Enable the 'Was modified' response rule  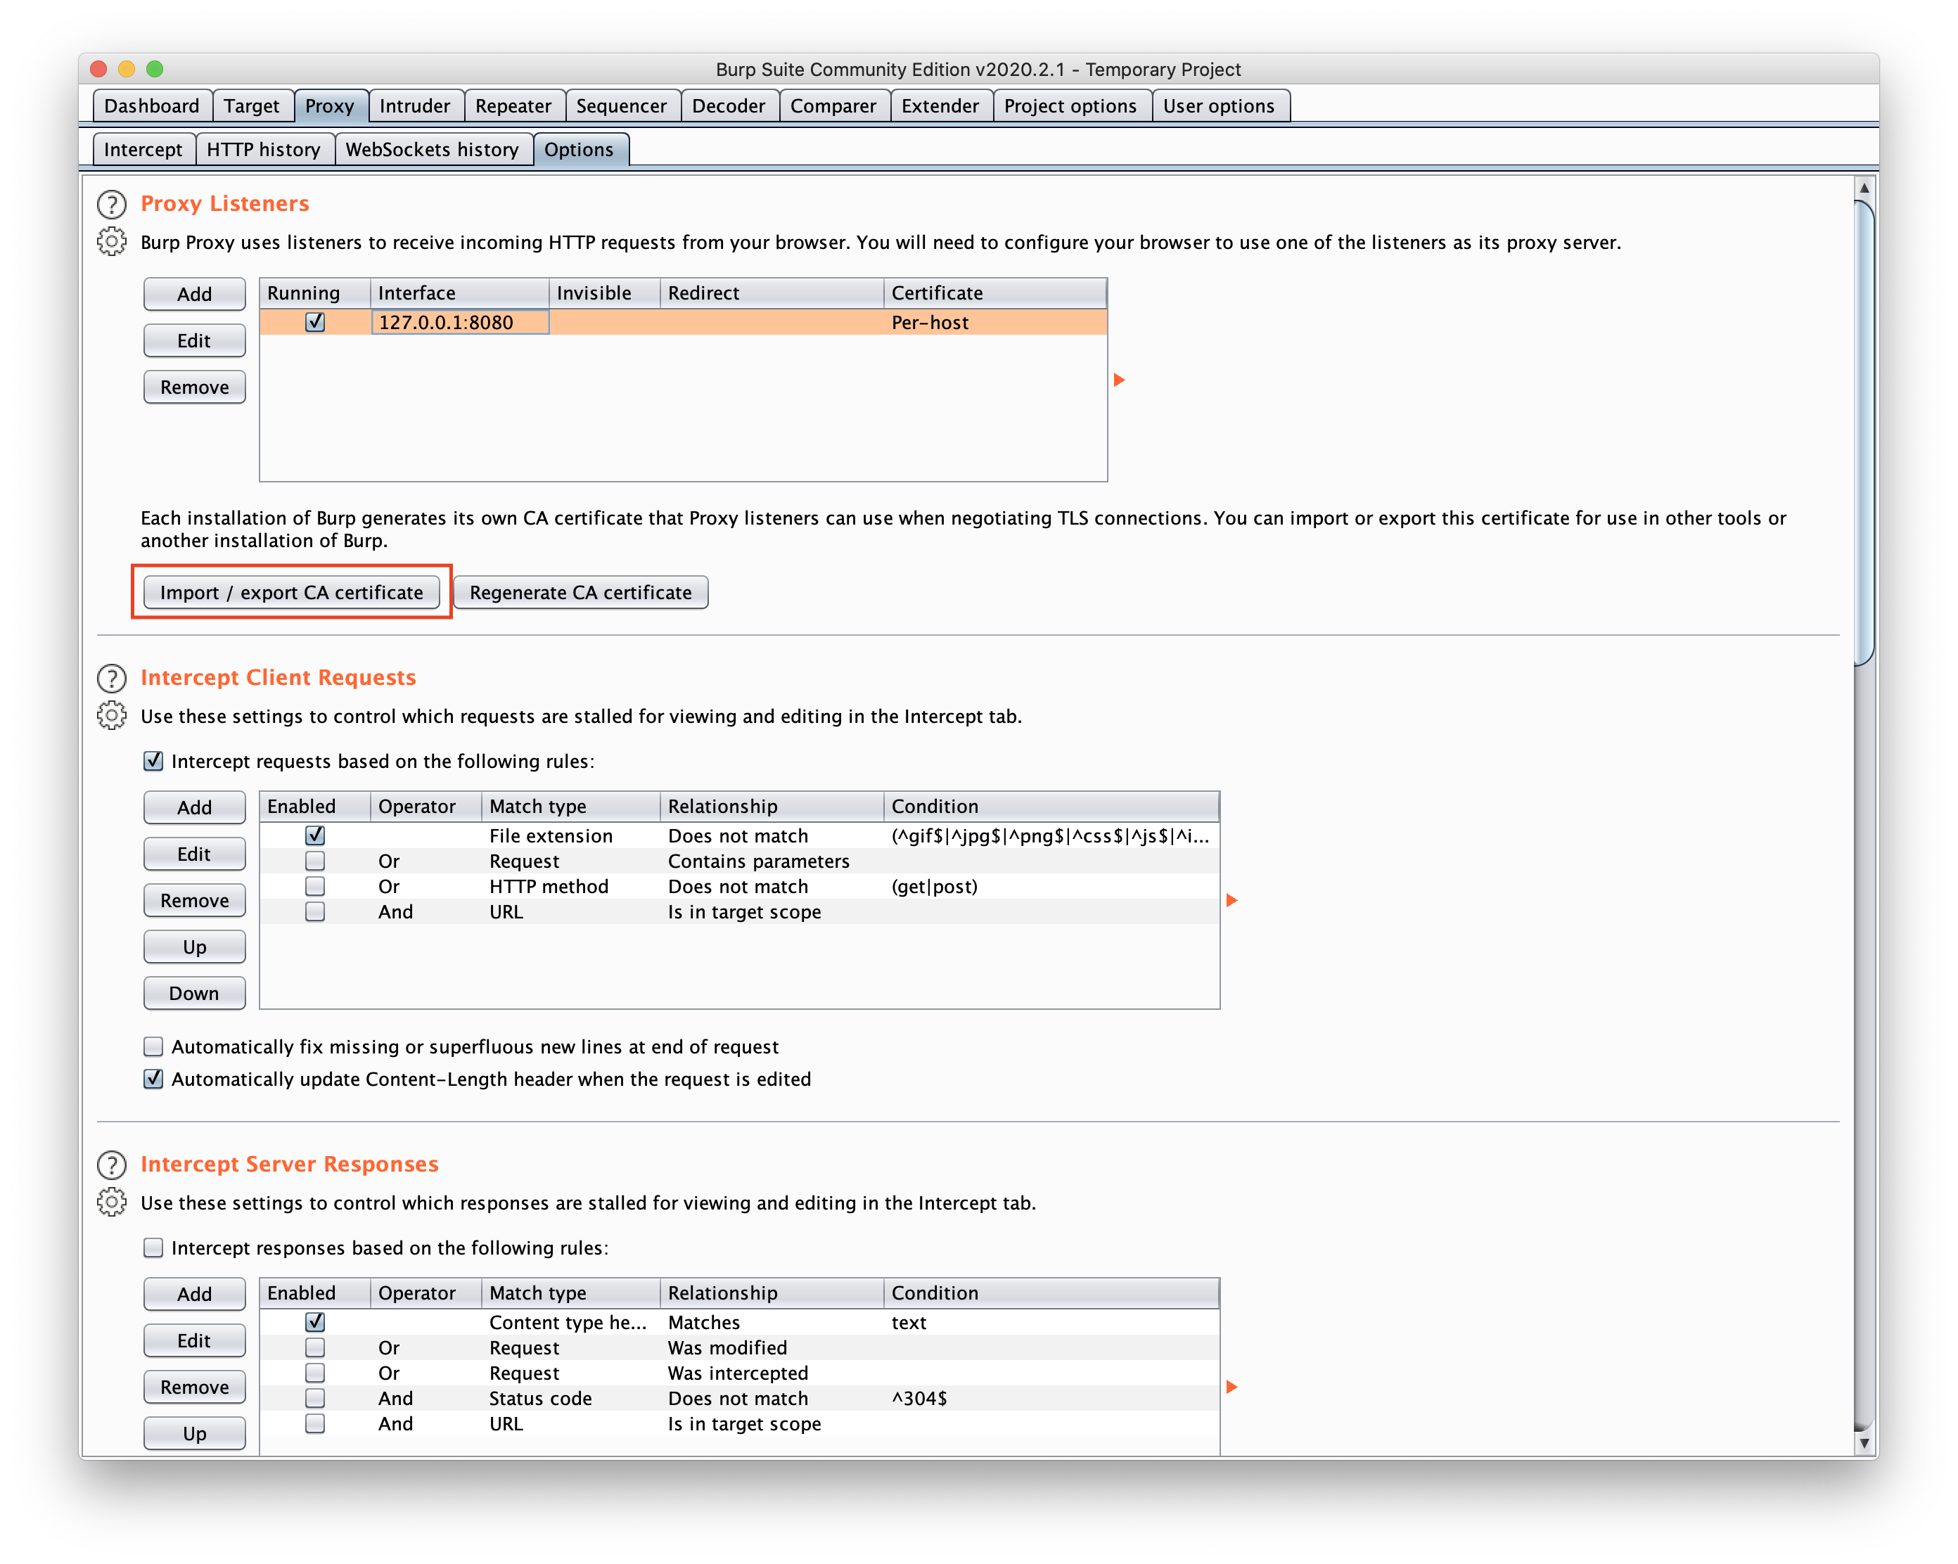315,1347
